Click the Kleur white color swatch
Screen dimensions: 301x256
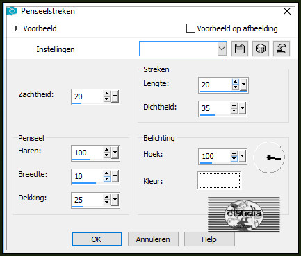click(x=220, y=180)
